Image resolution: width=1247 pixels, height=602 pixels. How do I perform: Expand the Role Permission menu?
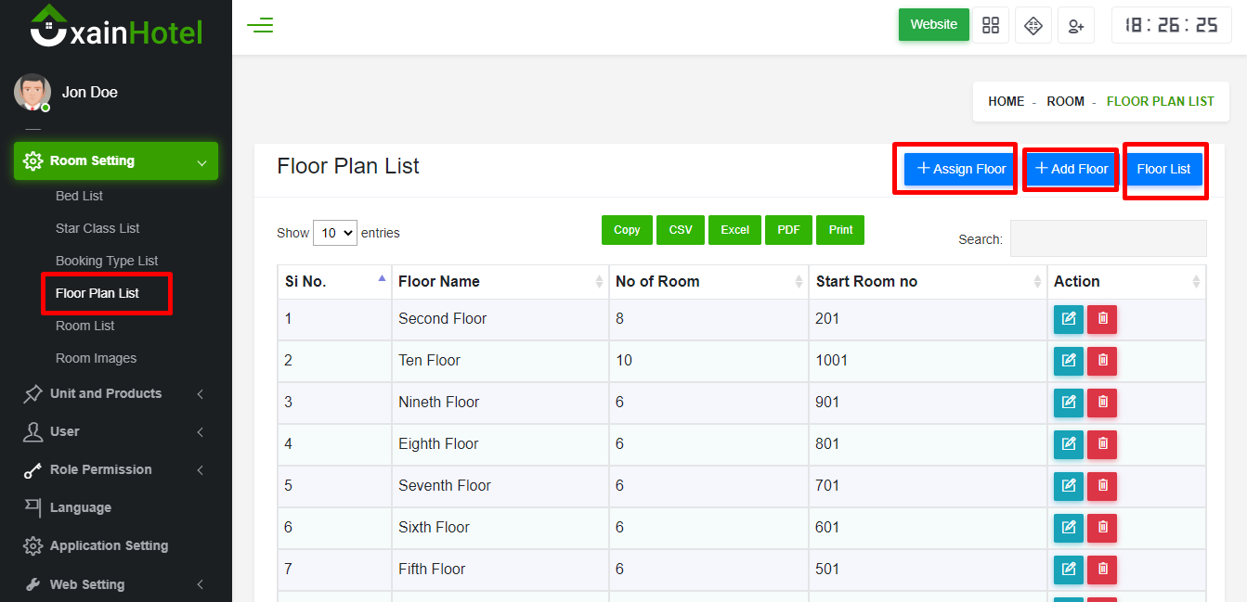point(115,469)
